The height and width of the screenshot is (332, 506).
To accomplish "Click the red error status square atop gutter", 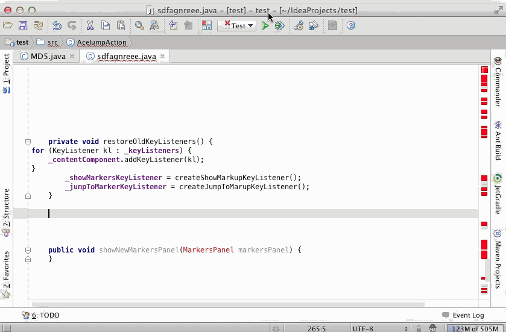I will coord(484,70).
